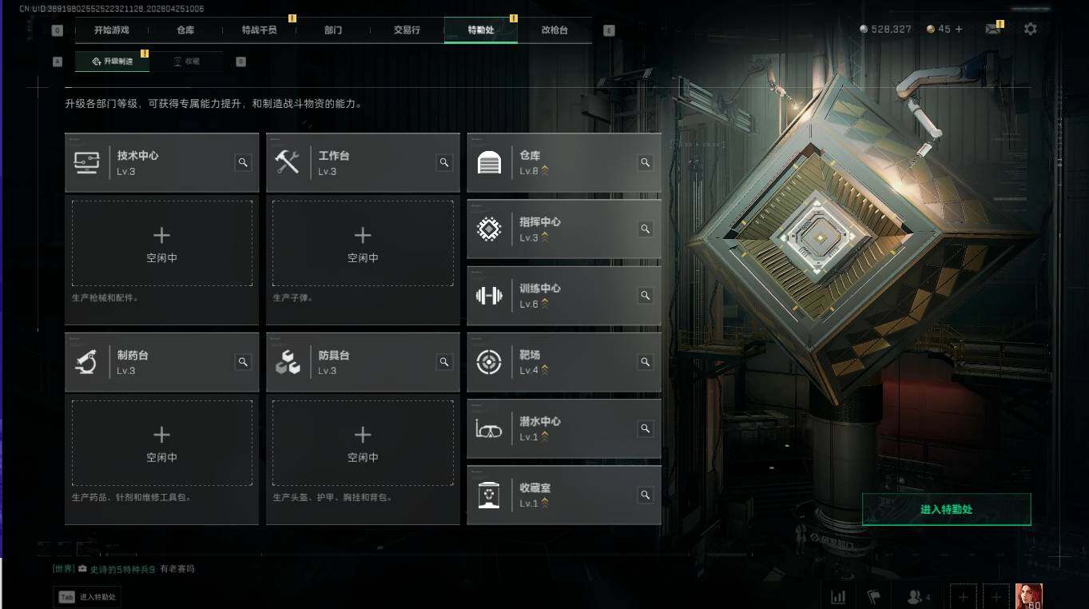This screenshot has height=609, width=1089.
Task: Click the Tab 进入特勤处 shortcut hint
Action: tap(87, 597)
